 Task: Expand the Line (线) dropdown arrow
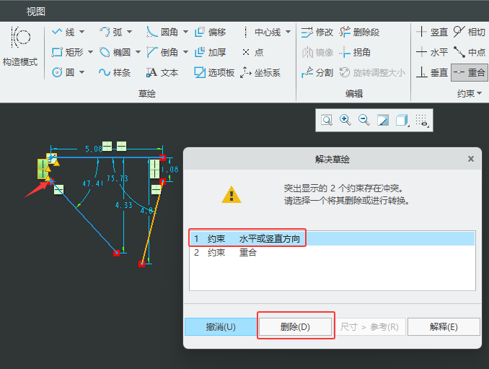(x=81, y=32)
